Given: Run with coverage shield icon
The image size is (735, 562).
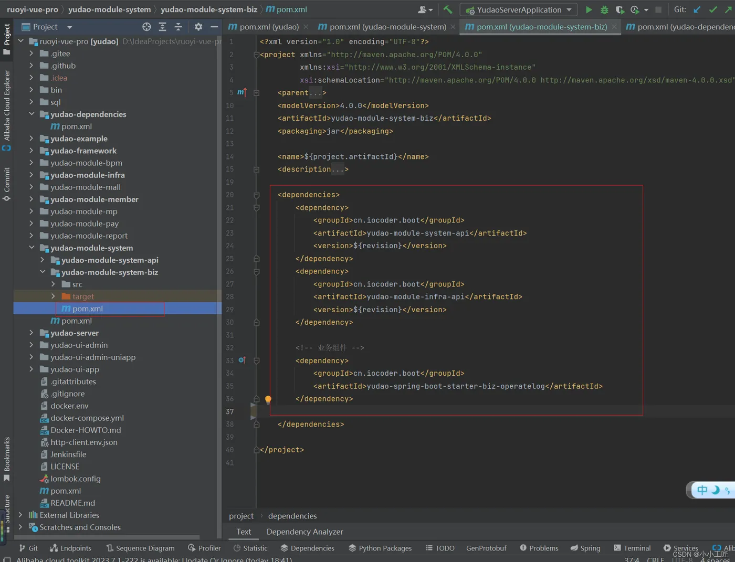Looking at the screenshot, I should tap(619, 9).
